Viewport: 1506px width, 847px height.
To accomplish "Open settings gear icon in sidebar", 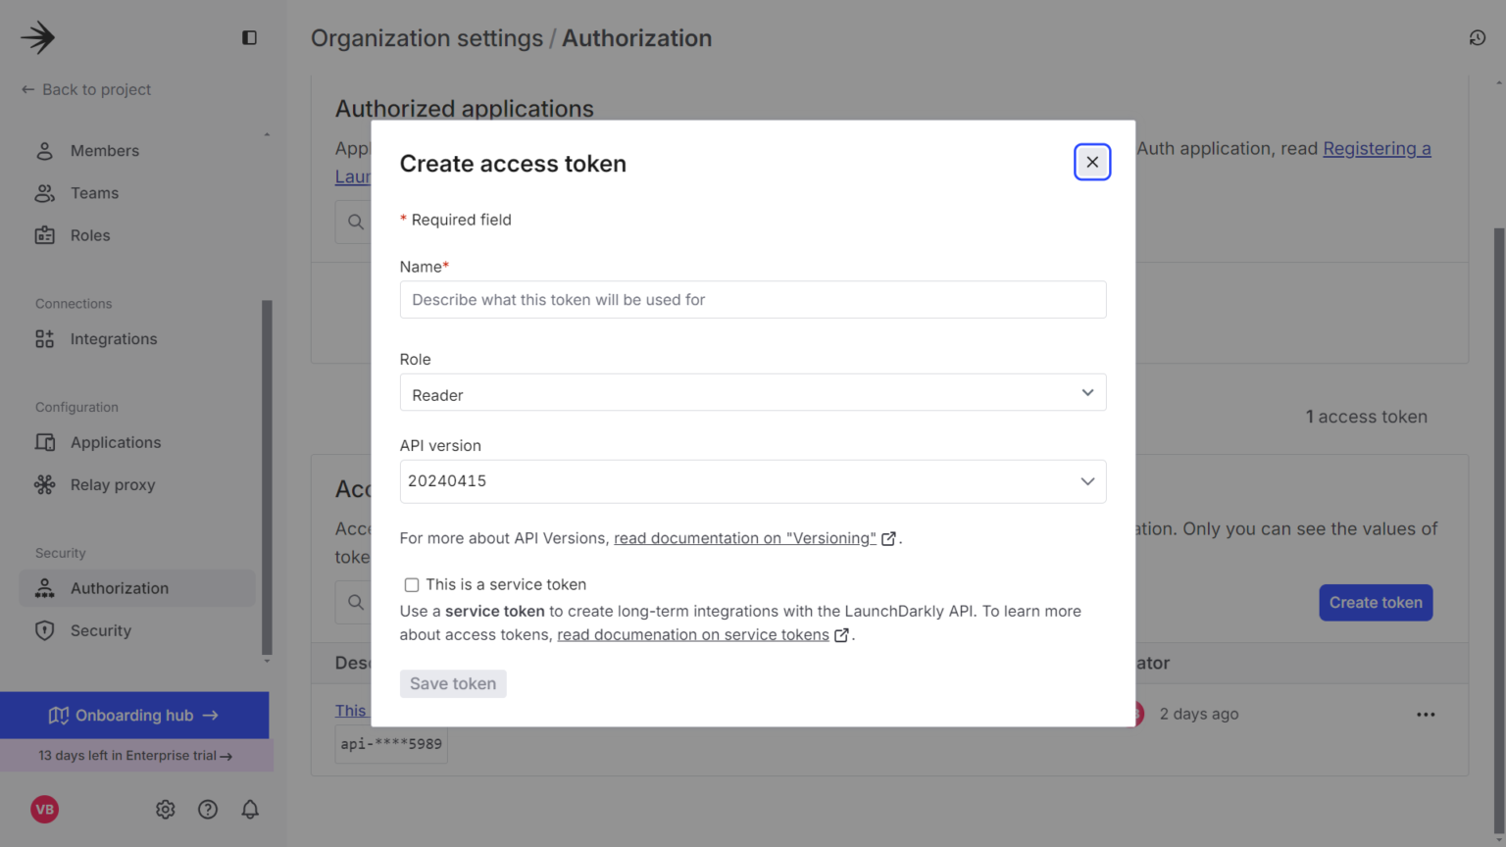I will [x=165, y=810].
